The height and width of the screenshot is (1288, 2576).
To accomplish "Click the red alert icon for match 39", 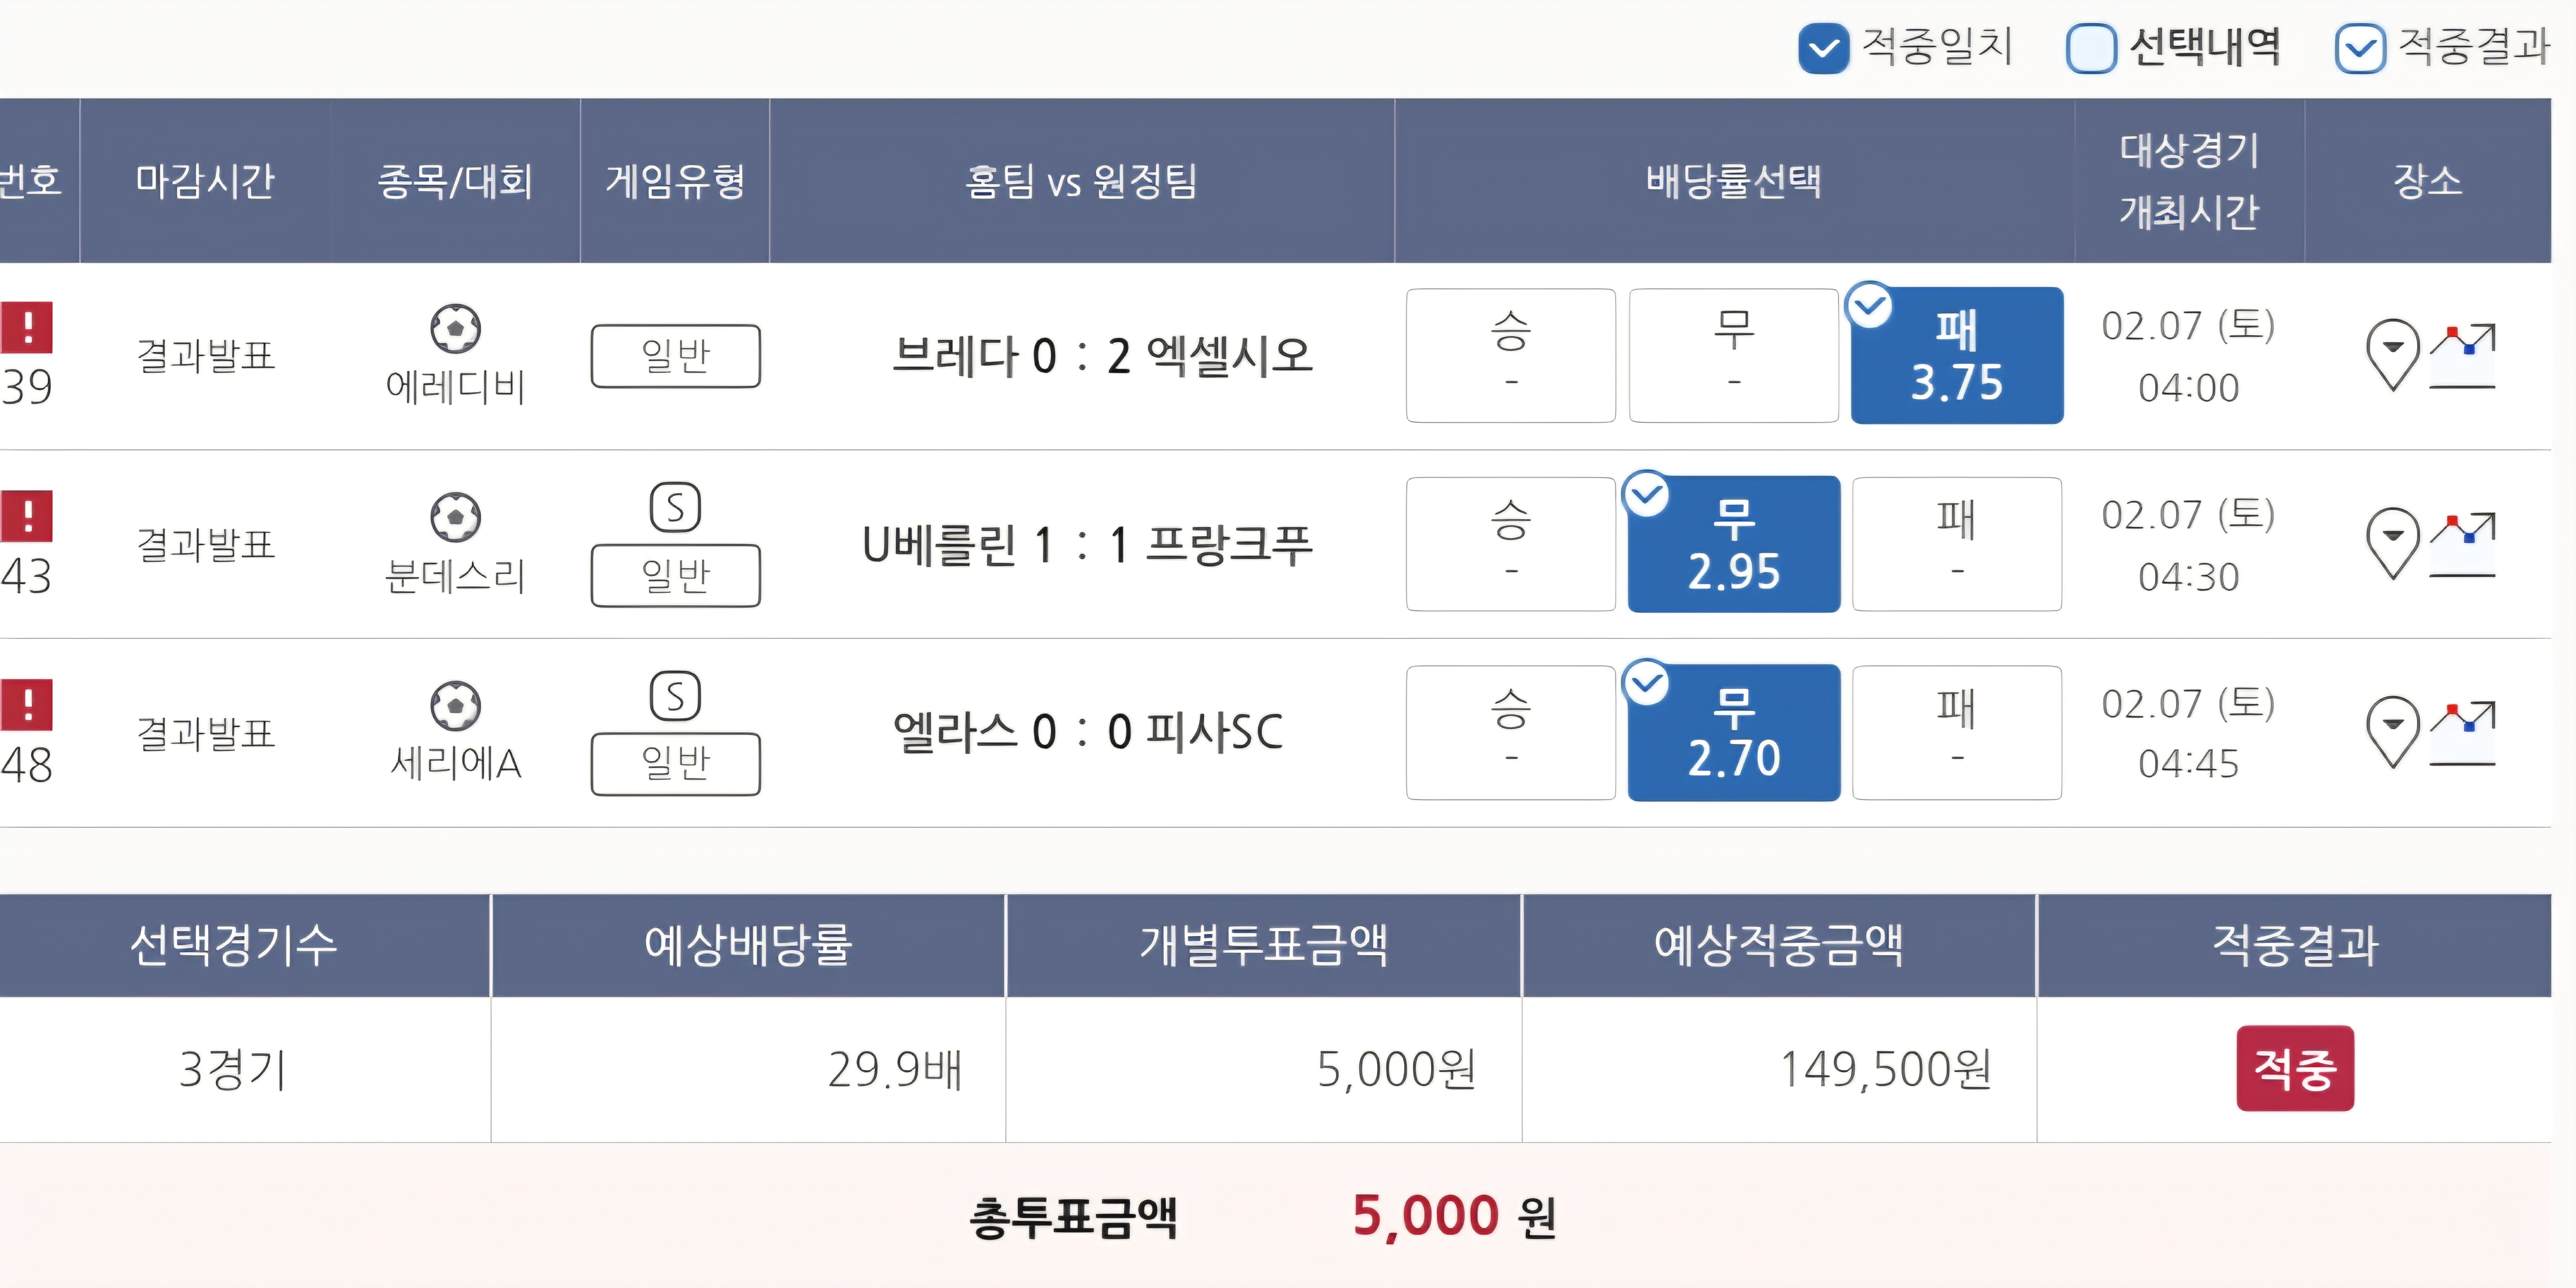I will (x=27, y=328).
